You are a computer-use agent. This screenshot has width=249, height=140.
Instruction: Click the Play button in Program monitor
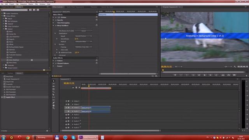(205, 75)
